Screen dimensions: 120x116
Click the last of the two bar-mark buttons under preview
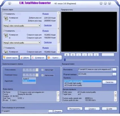(96, 55)
